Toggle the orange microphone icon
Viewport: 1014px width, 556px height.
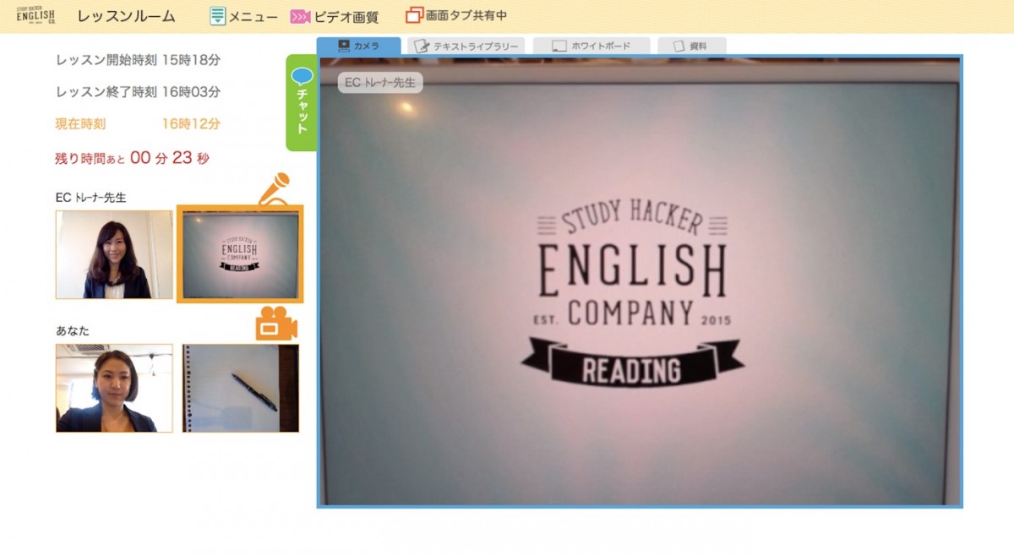(x=274, y=189)
